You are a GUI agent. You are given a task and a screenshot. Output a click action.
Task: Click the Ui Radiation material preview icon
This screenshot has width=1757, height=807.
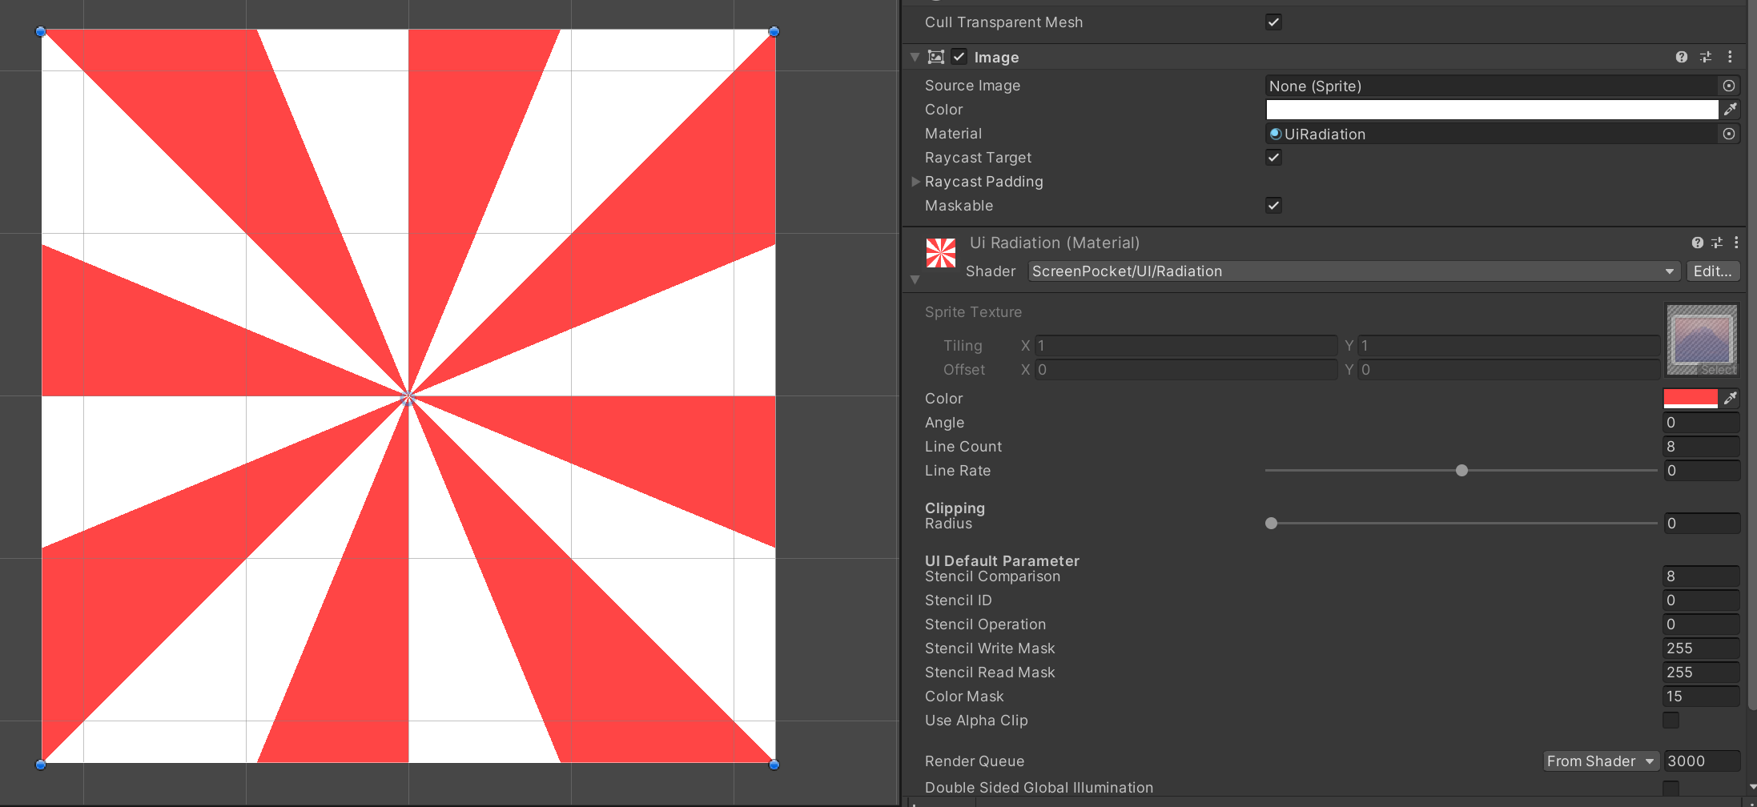941,253
